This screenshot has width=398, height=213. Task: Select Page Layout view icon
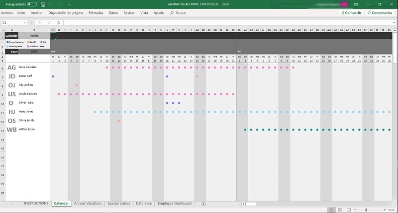pos(340,210)
